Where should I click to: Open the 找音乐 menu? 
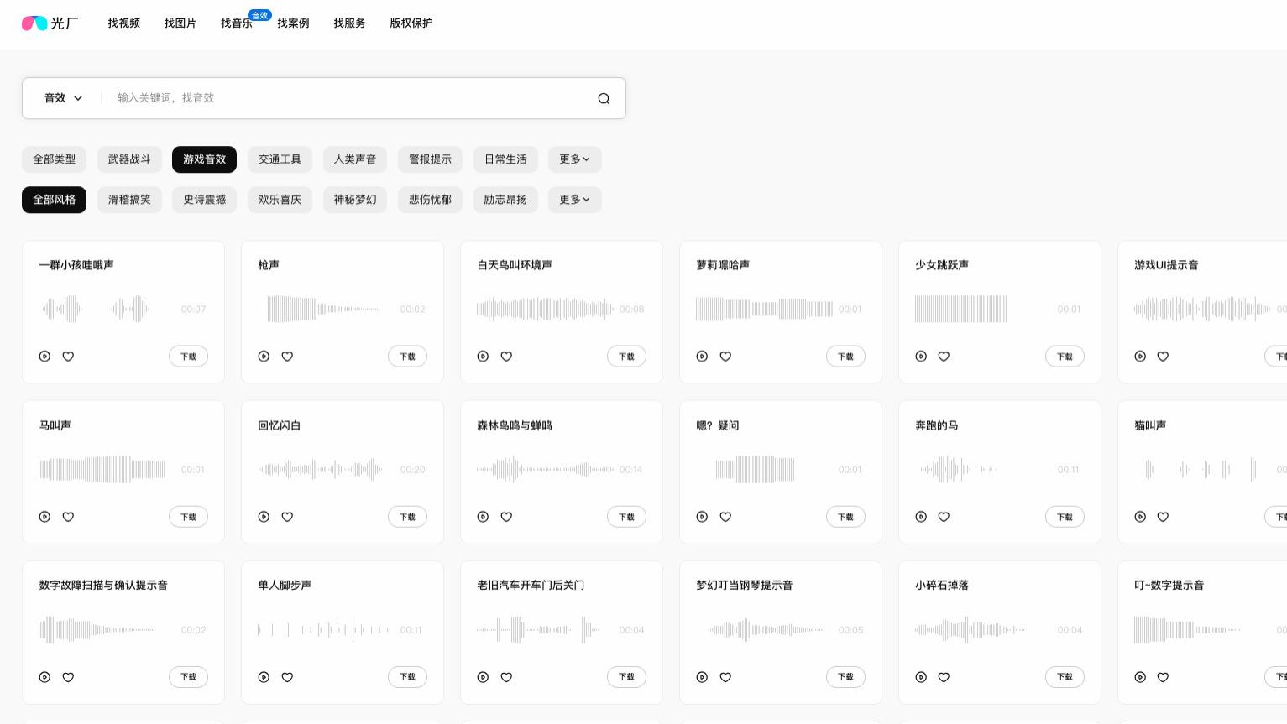tap(237, 23)
